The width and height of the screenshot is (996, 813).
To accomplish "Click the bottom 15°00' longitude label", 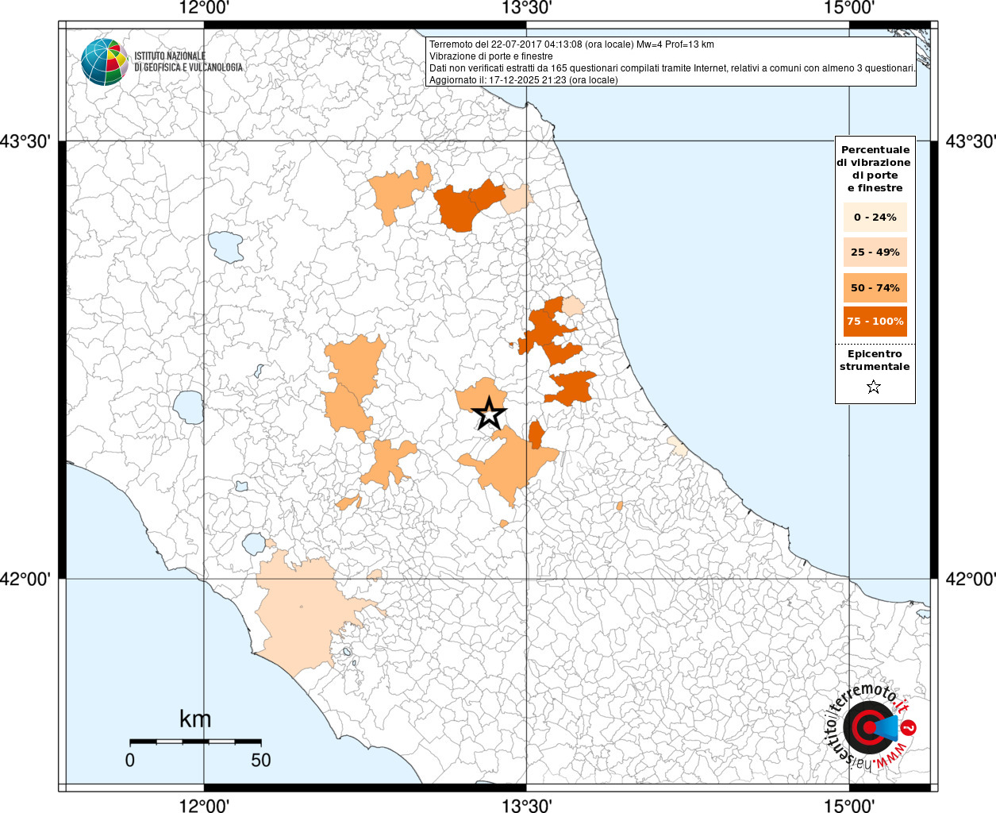I will click(849, 805).
